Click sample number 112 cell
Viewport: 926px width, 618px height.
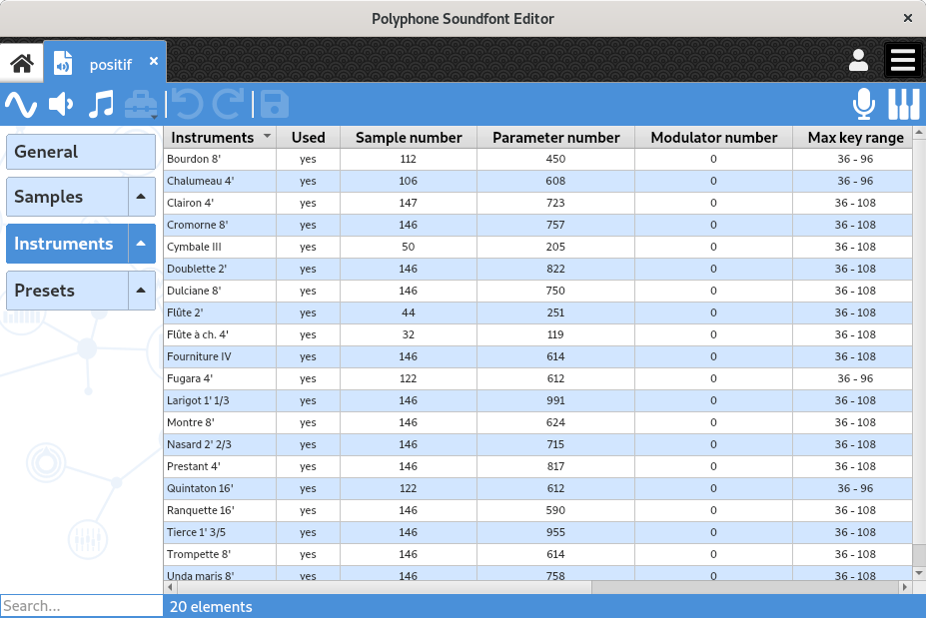tap(409, 159)
